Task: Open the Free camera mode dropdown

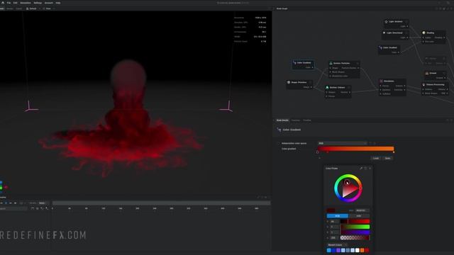Action: point(49,8)
